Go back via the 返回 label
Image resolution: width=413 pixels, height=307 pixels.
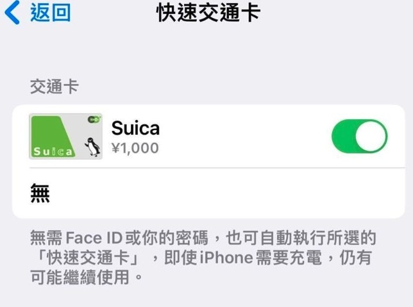point(50,13)
